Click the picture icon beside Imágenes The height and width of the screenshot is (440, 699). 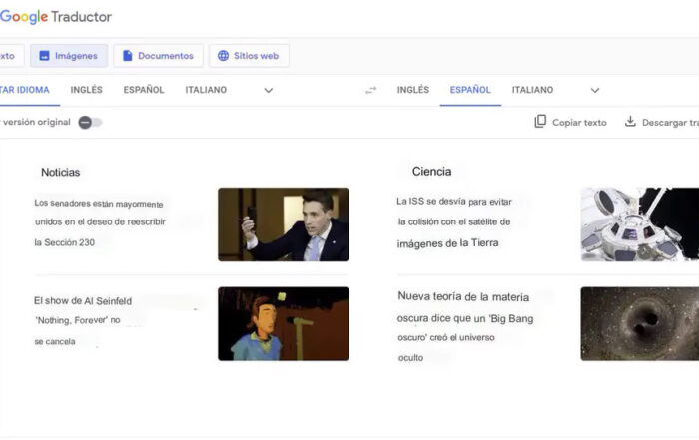tap(45, 56)
